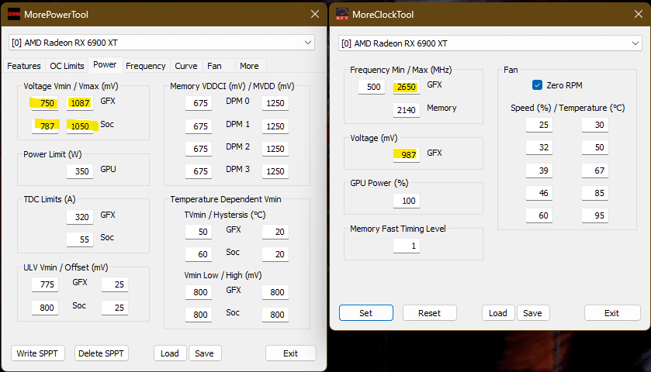The height and width of the screenshot is (372, 651).
Task: Click the Write SPPT button
Action: (x=37, y=353)
